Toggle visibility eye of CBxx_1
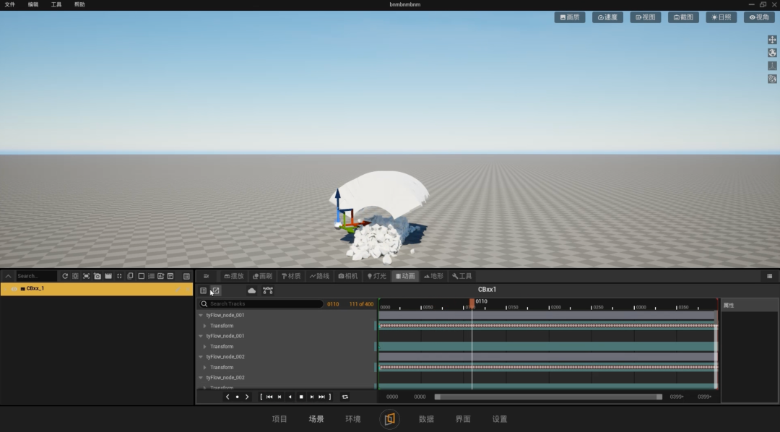This screenshot has height=432, width=780. coord(14,289)
